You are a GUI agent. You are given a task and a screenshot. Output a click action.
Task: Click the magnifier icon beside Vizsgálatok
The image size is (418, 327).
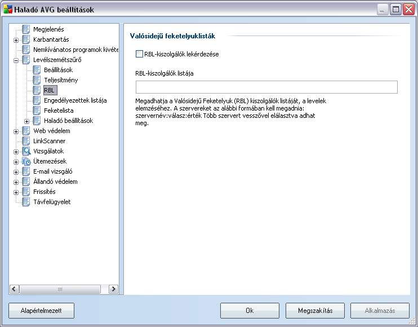coord(26,151)
